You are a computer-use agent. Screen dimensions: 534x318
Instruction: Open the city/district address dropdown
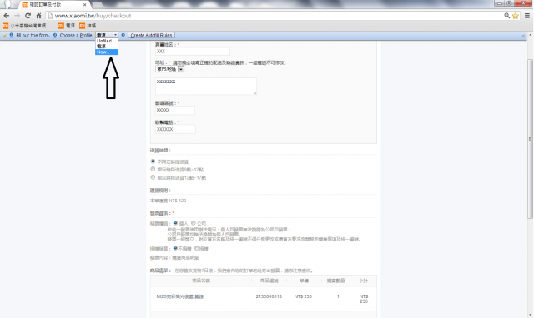pos(170,69)
